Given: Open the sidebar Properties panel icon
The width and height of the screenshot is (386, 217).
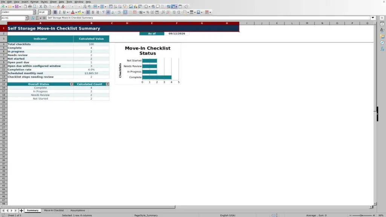Looking at the screenshot, I should 382,24.
